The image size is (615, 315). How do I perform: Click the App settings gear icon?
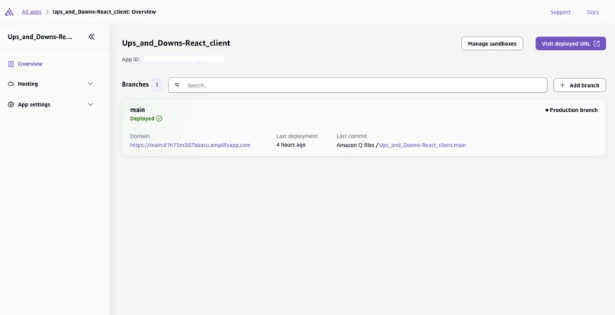pos(11,104)
